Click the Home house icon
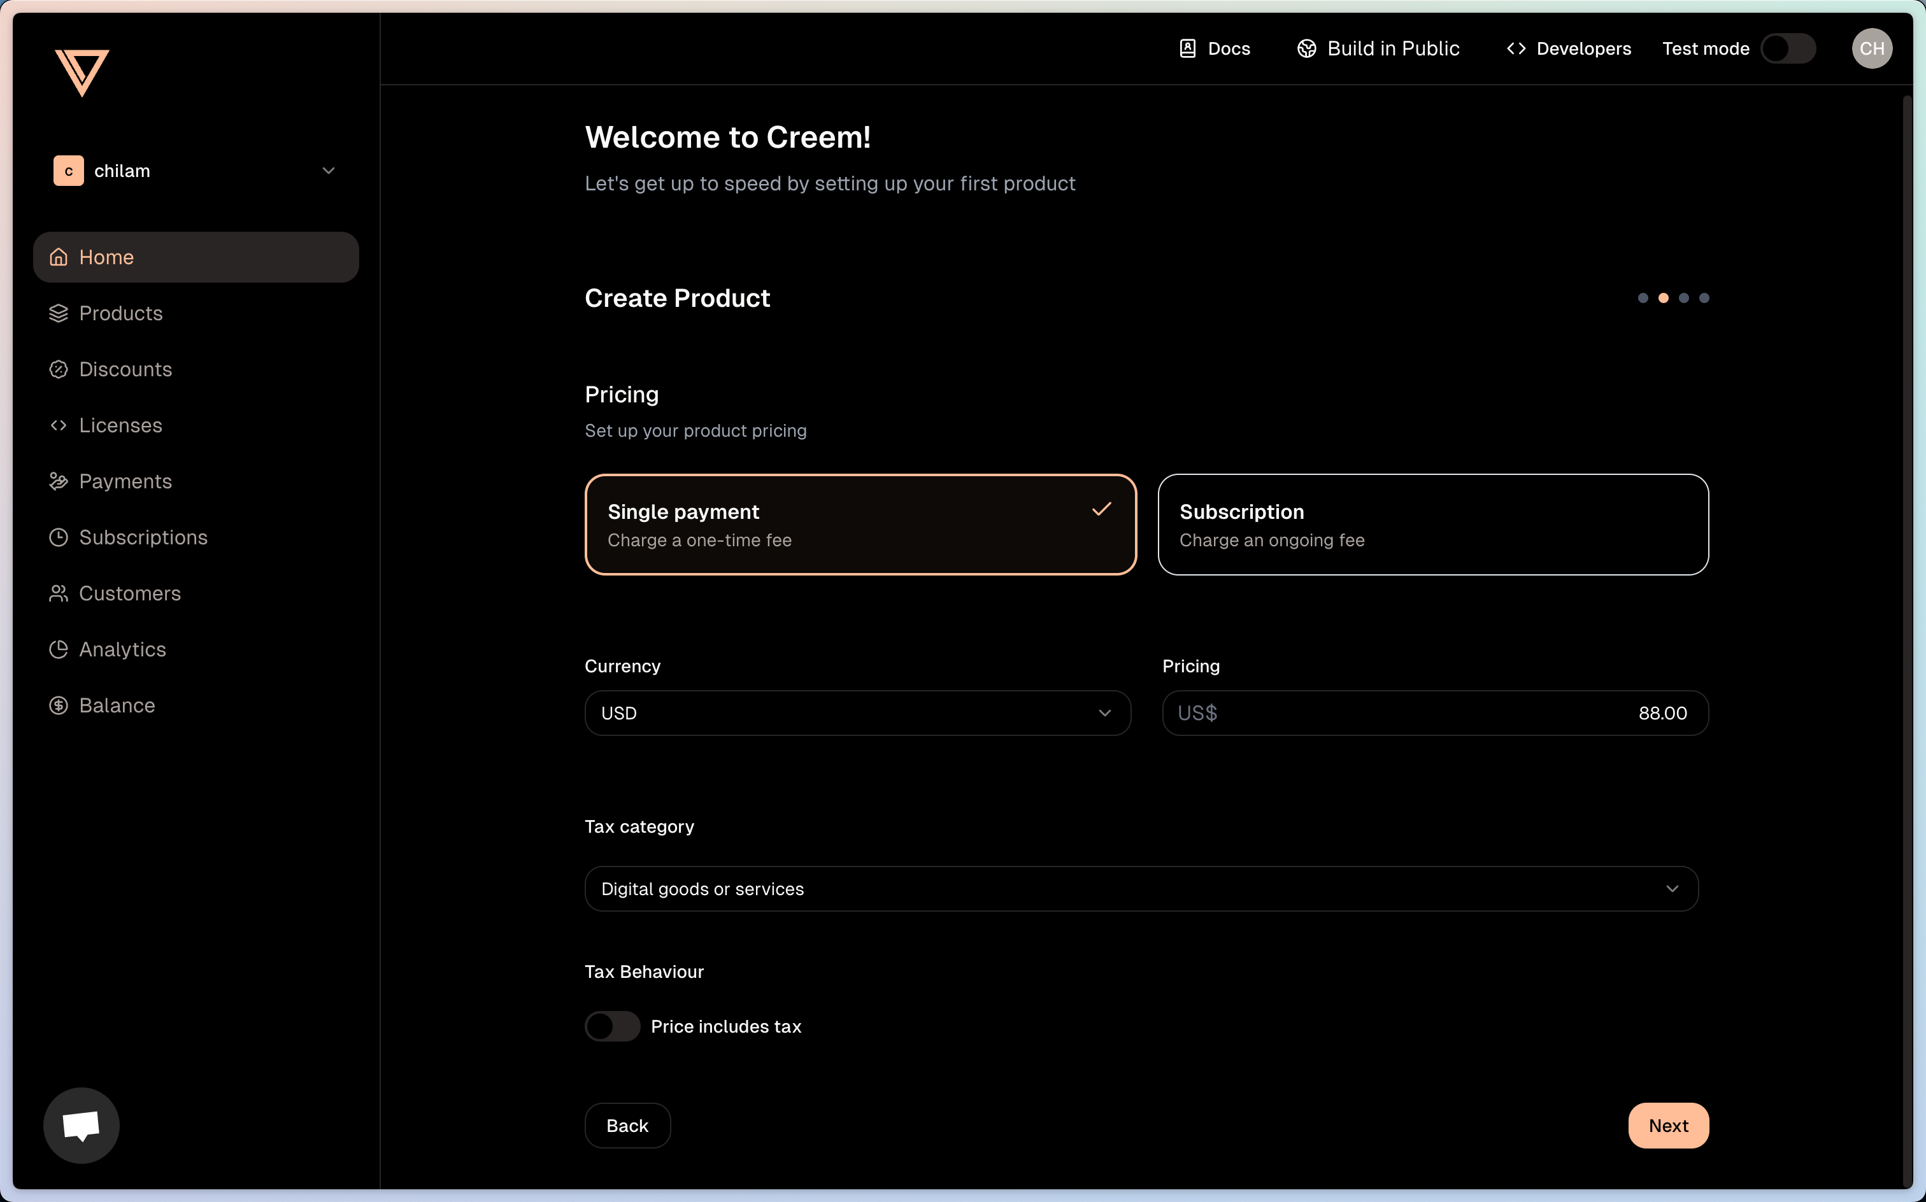 pyautogui.click(x=59, y=257)
